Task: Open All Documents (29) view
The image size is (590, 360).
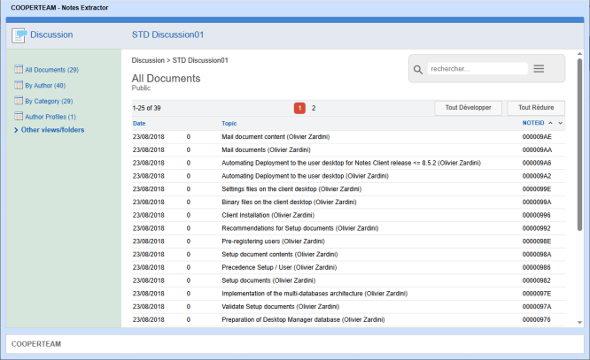Action: point(52,70)
